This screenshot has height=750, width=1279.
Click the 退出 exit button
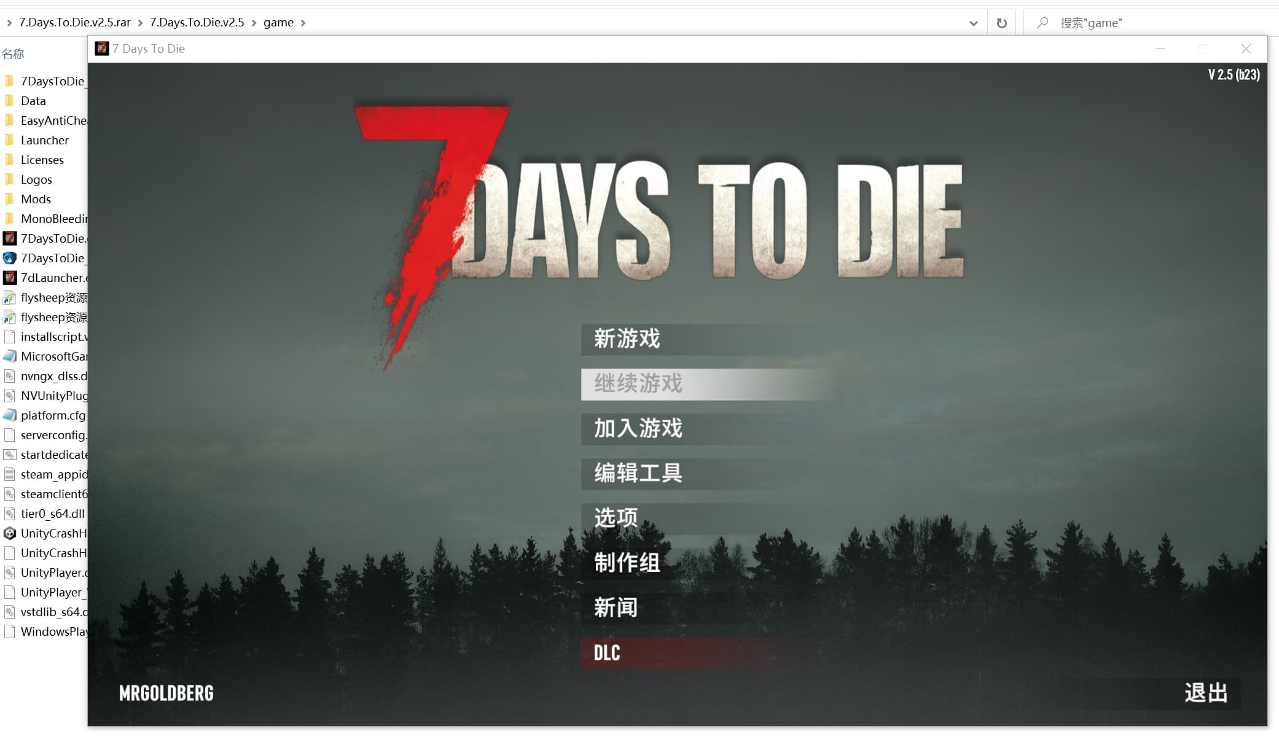tap(1205, 693)
